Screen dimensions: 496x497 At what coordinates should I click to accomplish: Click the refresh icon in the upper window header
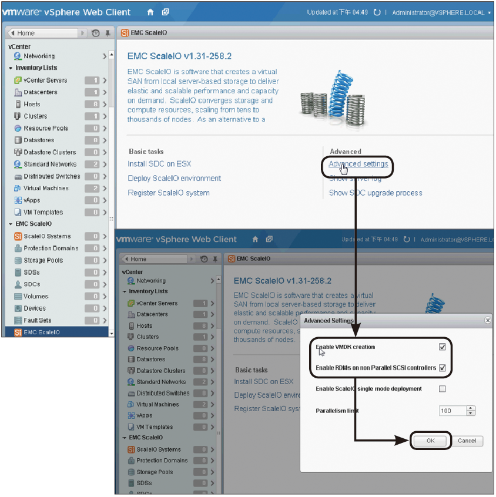click(377, 12)
